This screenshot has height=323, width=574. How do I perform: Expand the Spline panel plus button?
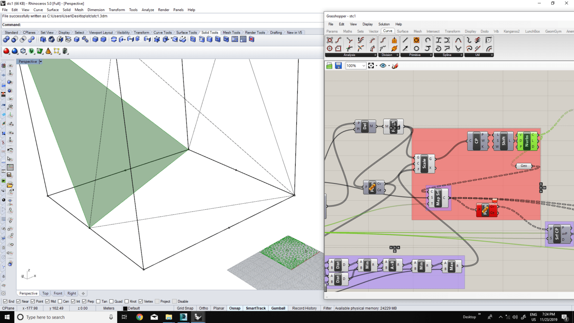click(x=461, y=55)
